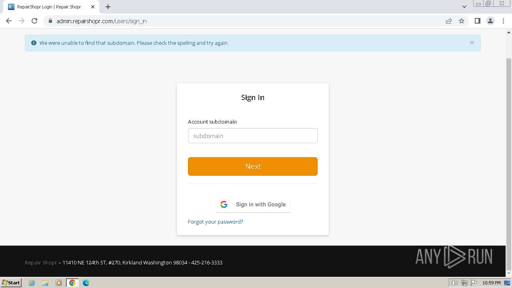
Task: Launch Microsoft Edge from taskbar
Action: pos(86,283)
